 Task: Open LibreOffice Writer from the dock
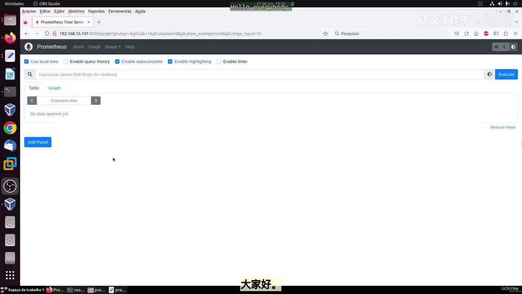tap(10, 74)
